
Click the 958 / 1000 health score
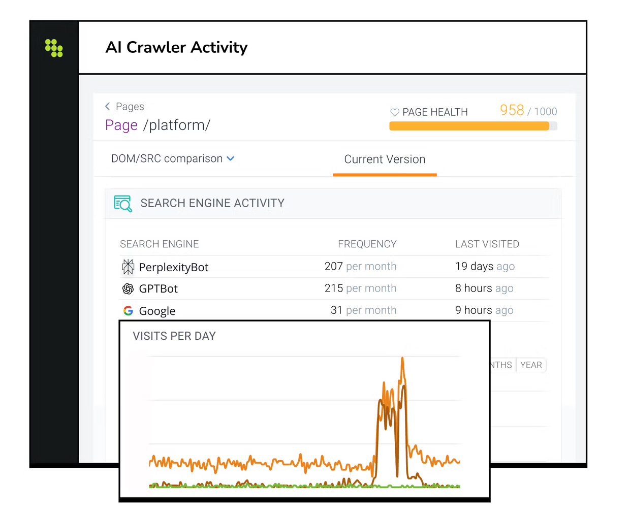coord(528,110)
